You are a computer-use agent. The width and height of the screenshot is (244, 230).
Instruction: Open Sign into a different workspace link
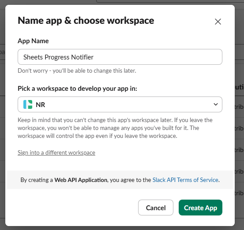tap(56, 152)
